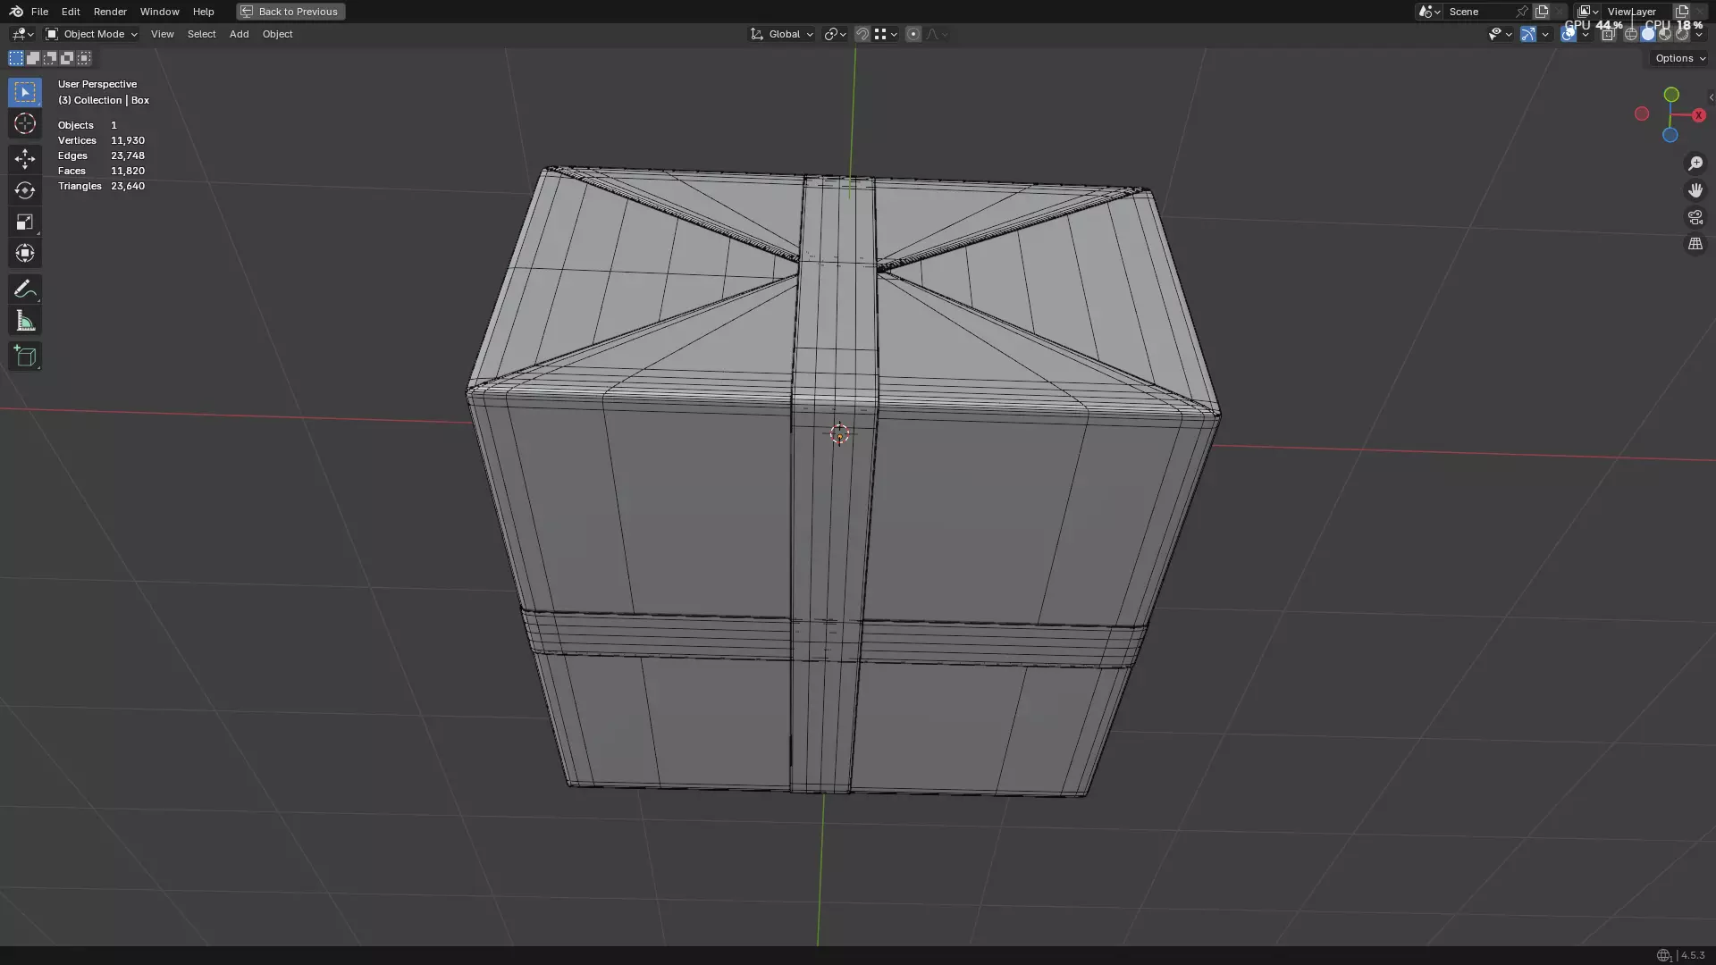Activate the Scale tool

point(25,222)
